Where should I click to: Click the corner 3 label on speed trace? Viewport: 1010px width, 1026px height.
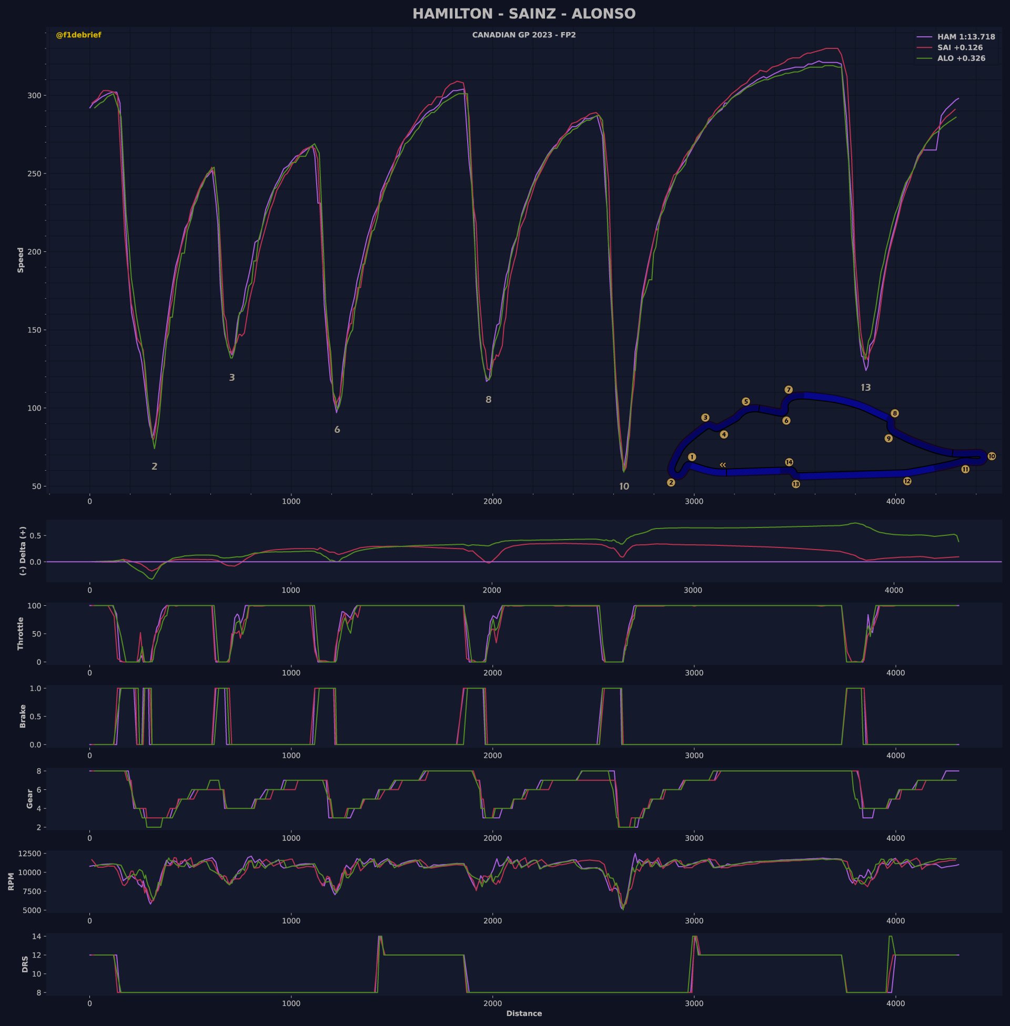(231, 378)
